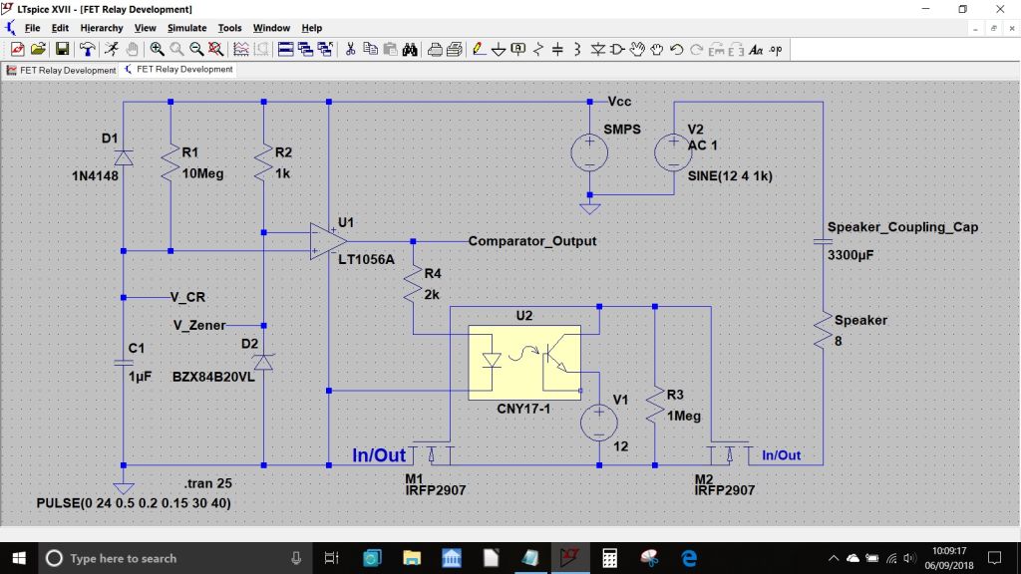Run the simulation with the running man

tap(112, 50)
